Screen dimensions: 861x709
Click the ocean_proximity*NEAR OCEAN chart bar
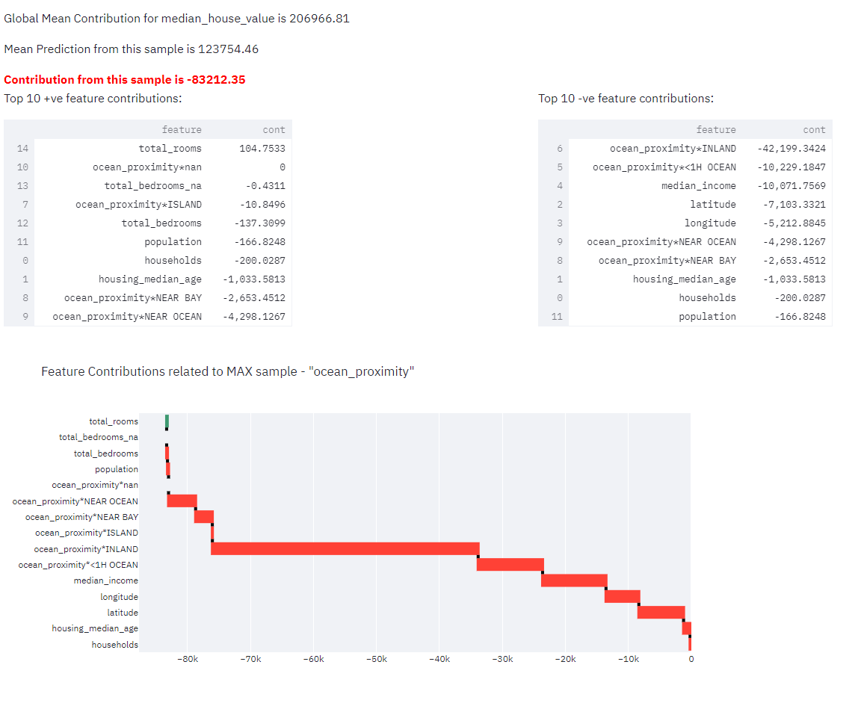click(182, 501)
